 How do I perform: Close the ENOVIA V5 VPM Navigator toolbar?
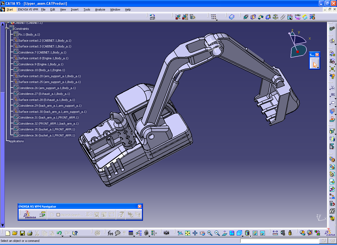click(140, 207)
